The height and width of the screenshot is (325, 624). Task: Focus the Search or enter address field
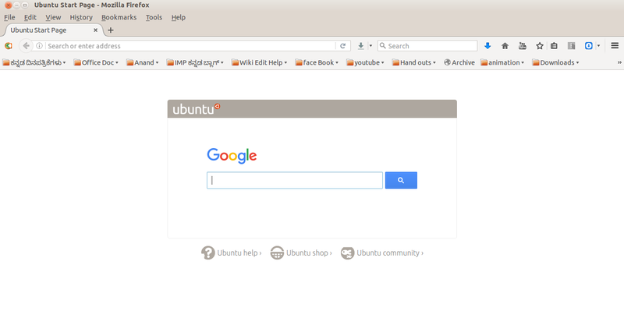click(191, 46)
